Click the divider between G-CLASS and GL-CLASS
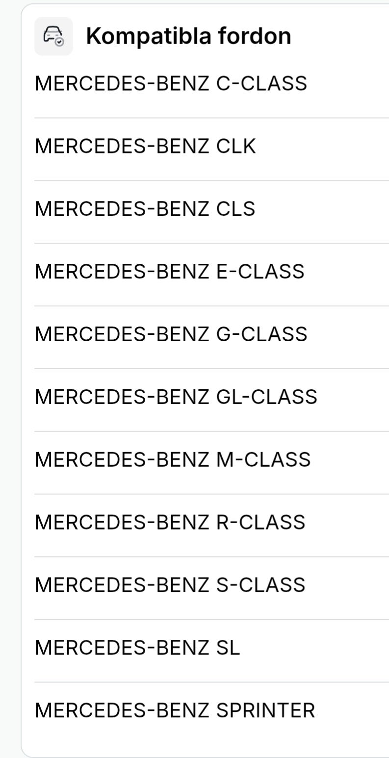The height and width of the screenshot is (758, 389). point(211,369)
